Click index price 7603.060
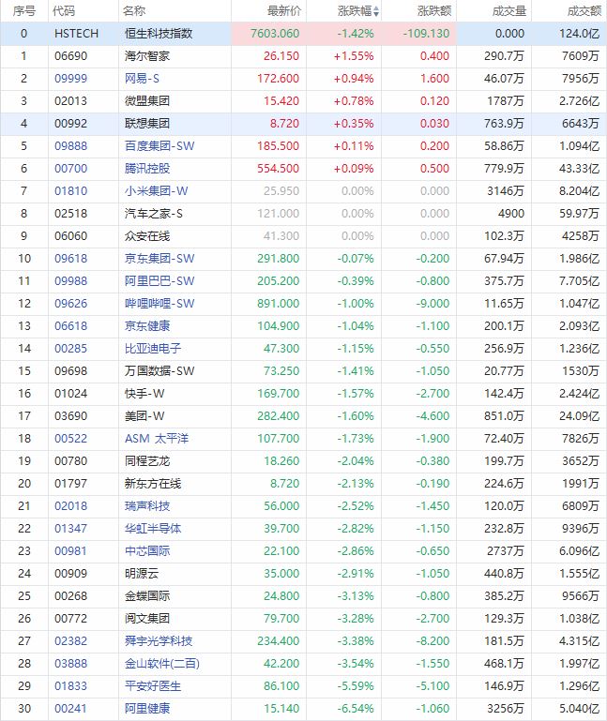The width and height of the screenshot is (607, 721). click(x=275, y=34)
